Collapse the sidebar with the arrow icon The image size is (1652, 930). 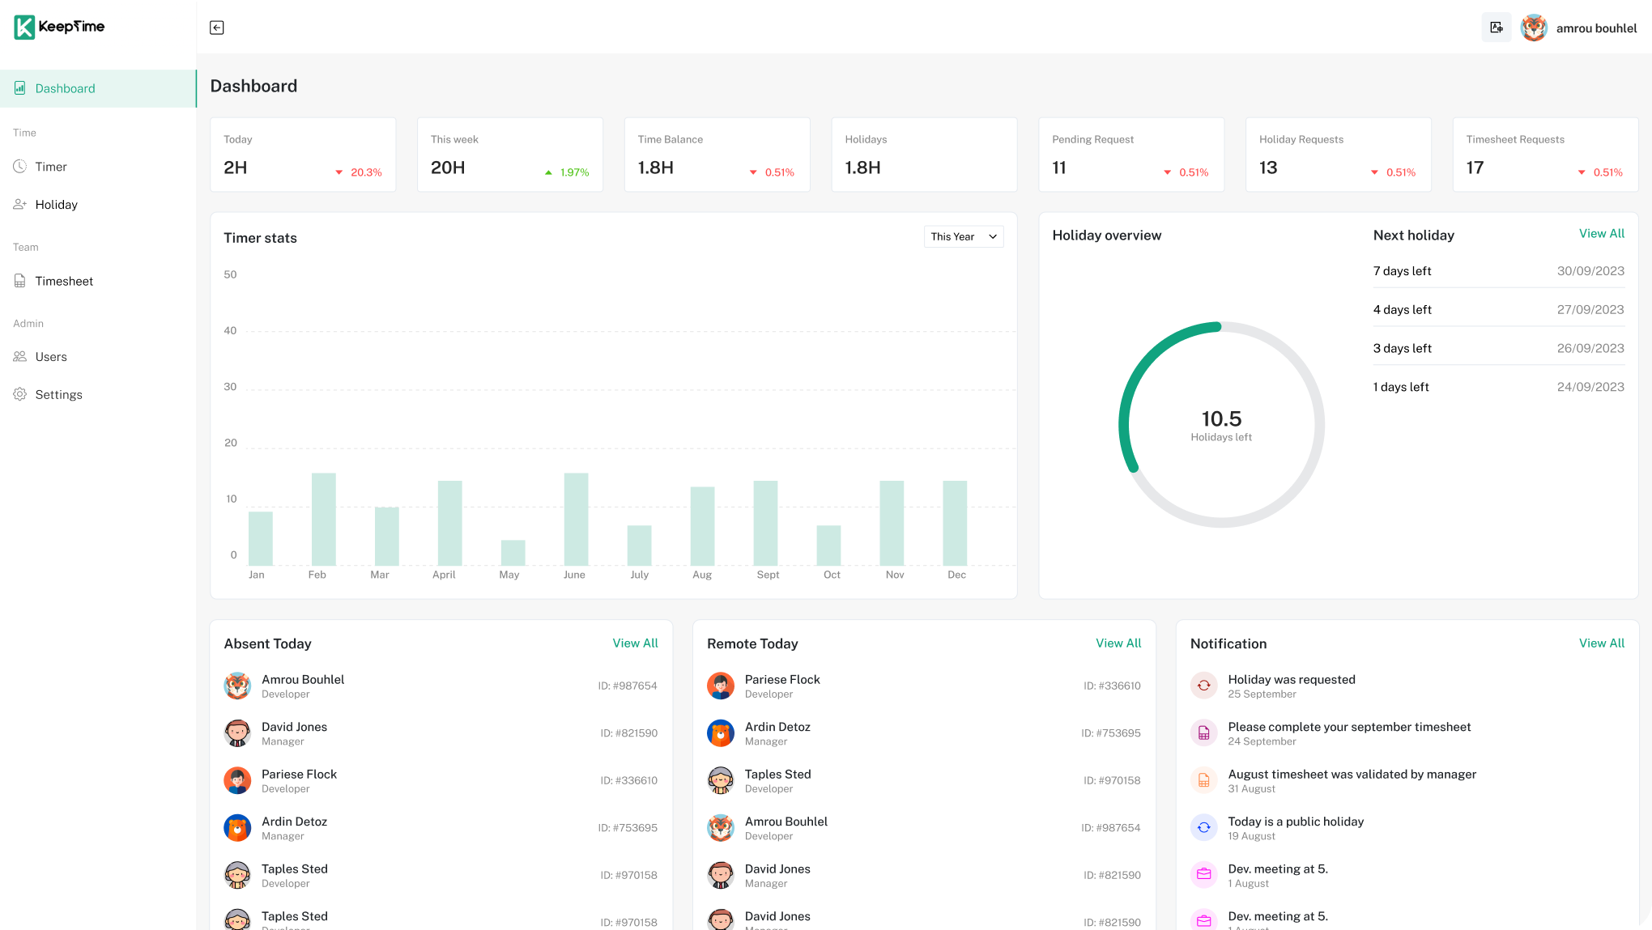click(x=217, y=28)
